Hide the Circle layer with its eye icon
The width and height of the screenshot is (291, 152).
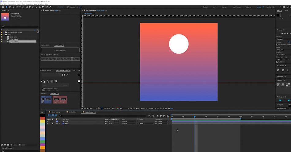point(47,121)
